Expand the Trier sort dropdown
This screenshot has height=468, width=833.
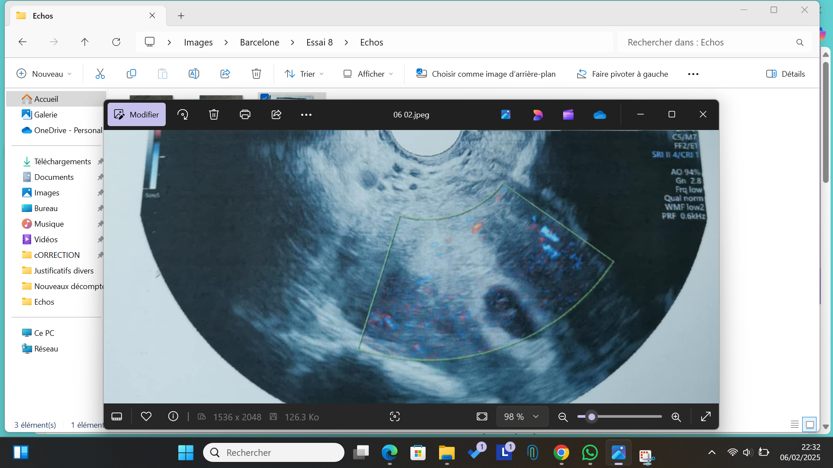click(x=304, y=74)
